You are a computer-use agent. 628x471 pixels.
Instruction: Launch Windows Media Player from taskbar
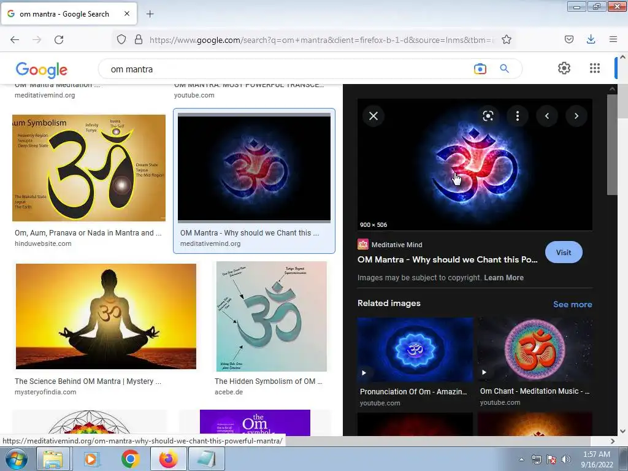(91, 459)
